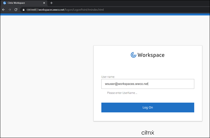This screenshot has width=210, height=138.
Task: Click the Workspace logo icon
Action: click(x=133, y=55)
